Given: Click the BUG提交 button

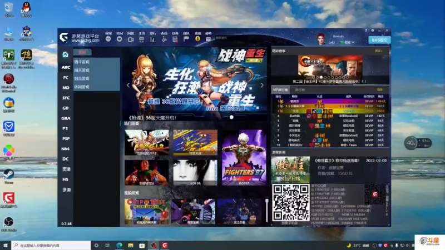Looking at the screenshot, I should click(x=379, y=40).
